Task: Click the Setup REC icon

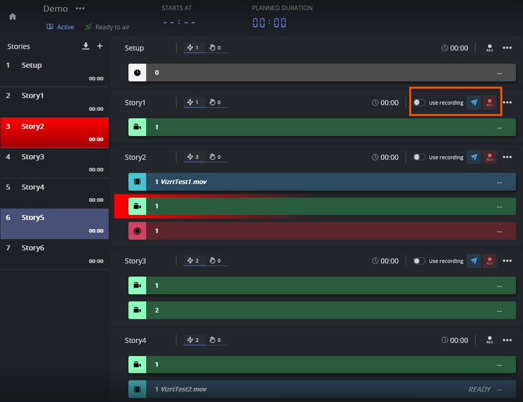Action: coord(490,48)
